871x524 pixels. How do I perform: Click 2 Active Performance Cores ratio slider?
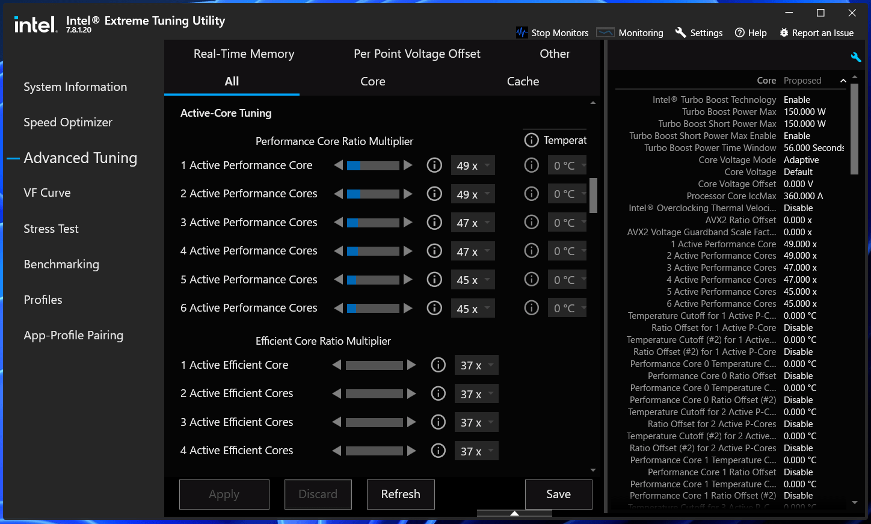point(373,194)
